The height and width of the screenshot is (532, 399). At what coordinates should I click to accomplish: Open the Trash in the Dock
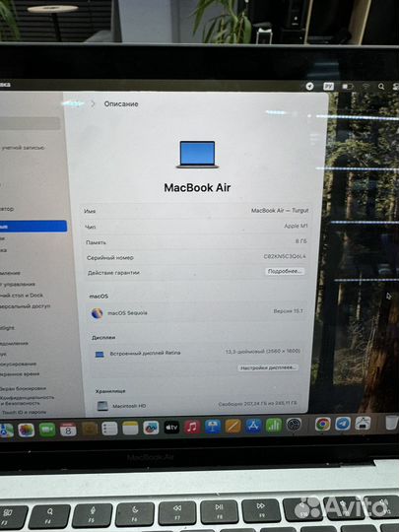point(392,423)
